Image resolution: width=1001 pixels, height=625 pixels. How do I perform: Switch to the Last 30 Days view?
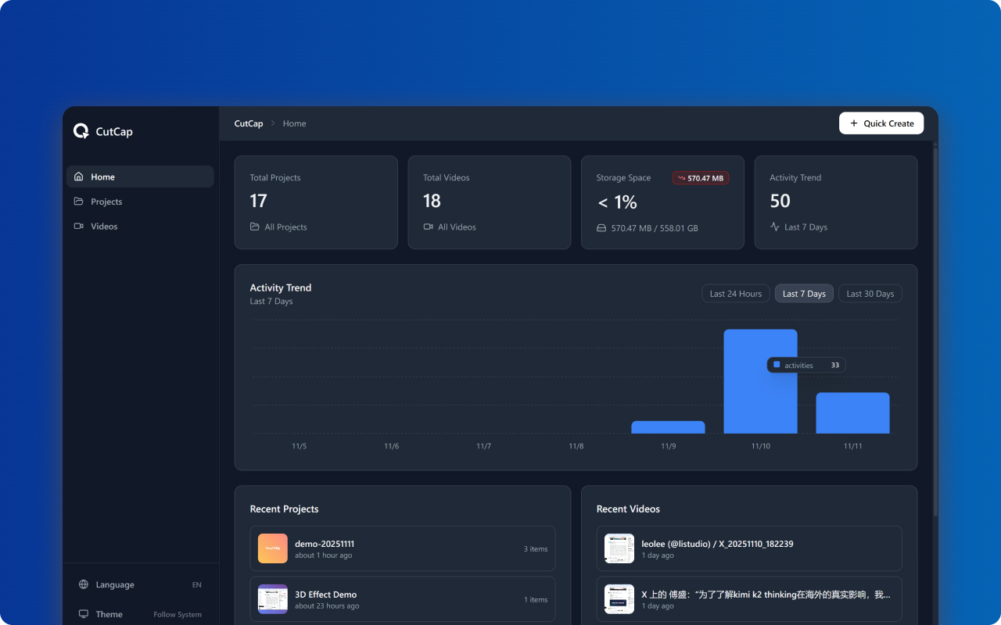click(x=870, y=293)
